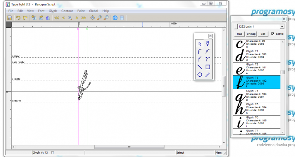Select glyph 'c' in the glyph list

(257, 44)
